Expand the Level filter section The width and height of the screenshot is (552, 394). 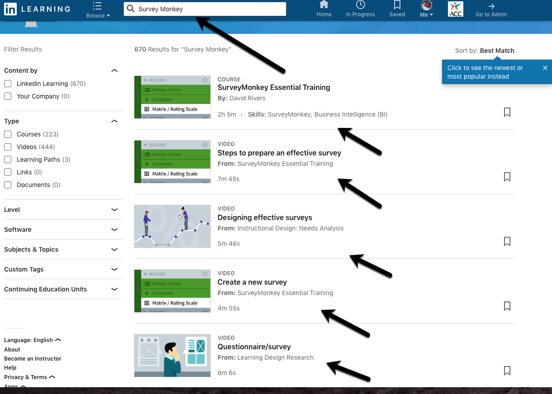[114, 210]
